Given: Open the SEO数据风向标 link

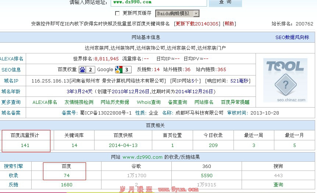Looking at the screenshot, I should point(292,38).
